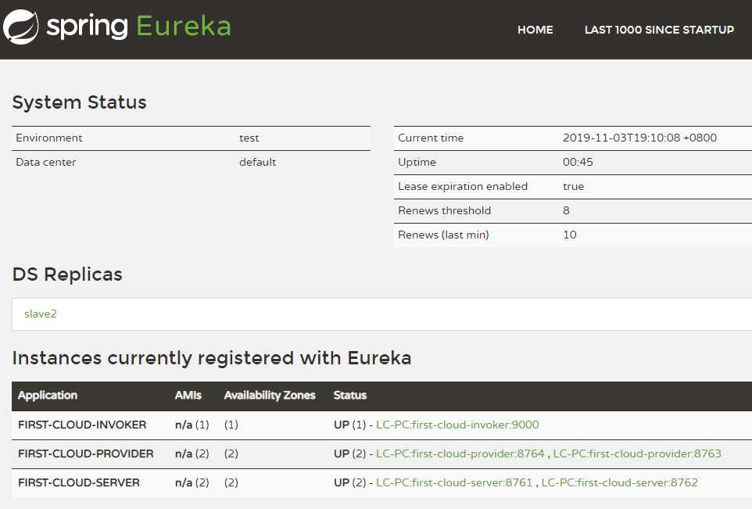Image resolution: width=752 pixels, height=509 pixels.
Task: Click the Environment label
Action: [x=49, y=138]
